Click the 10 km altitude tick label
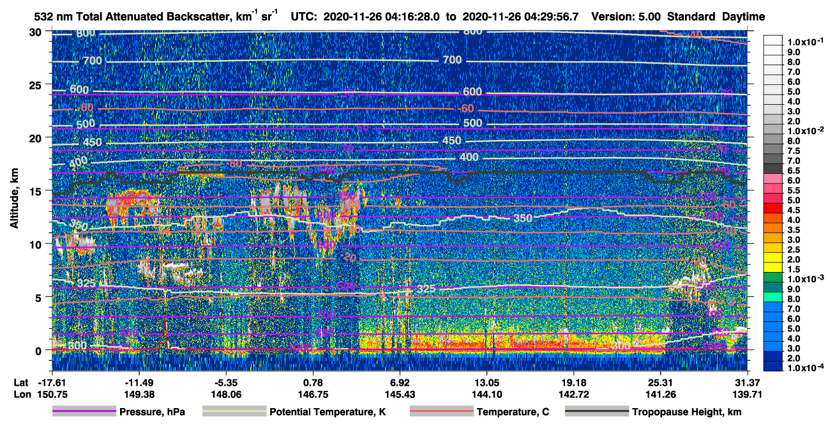The image size is (830, 426). point(36,244)
